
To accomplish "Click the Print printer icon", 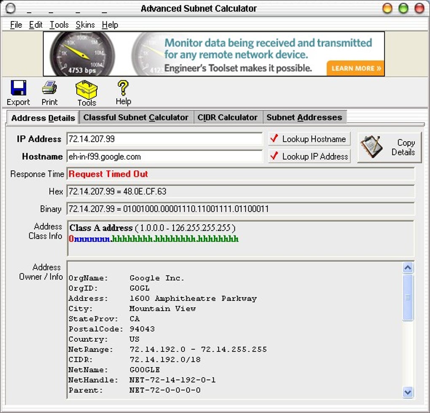I will pos(49,88).
